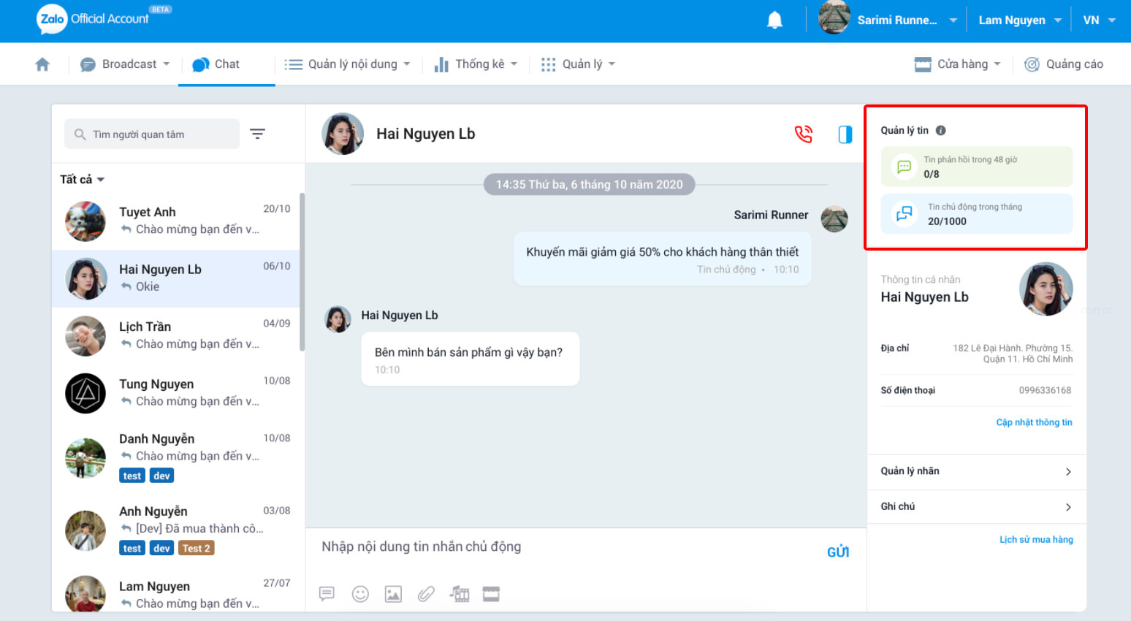Viewport: 1131px width, 621px height.
Task: Click the GỬI send button
Action: click(837, 552)
